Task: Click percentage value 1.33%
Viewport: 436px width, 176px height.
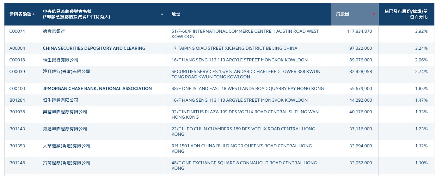Action: click(x=421, y=112)
